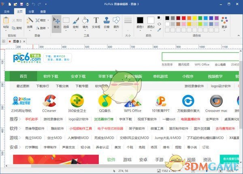Swap the two colors with the circular arrows icon
This screenshot has width=243, height=174.
click(x=159, y=24)
